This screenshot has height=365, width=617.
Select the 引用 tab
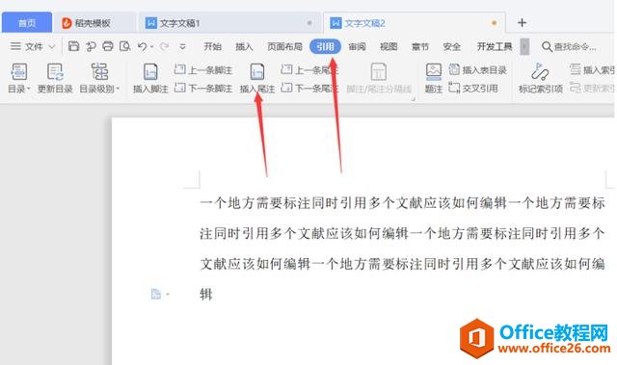click(325, 47)
